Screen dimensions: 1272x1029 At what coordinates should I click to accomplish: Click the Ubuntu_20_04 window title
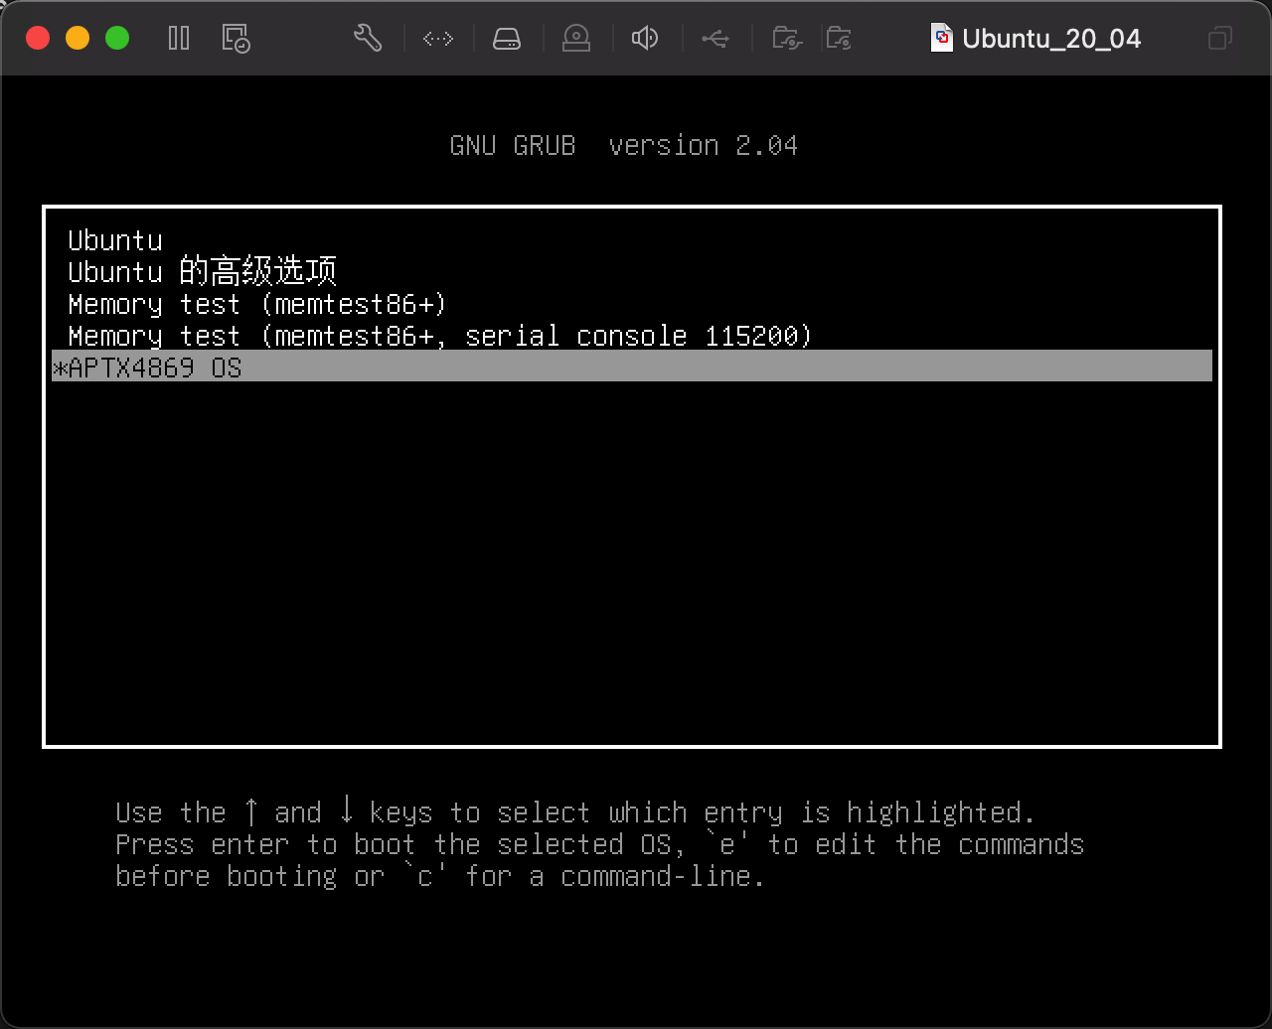point(1051,40)
